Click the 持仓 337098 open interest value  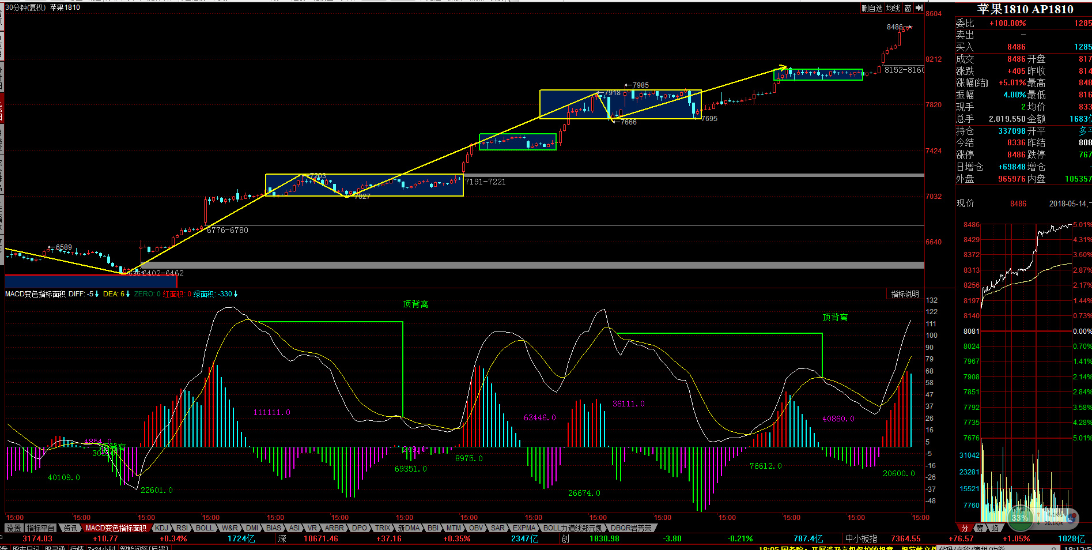(x=1012, y=131)
